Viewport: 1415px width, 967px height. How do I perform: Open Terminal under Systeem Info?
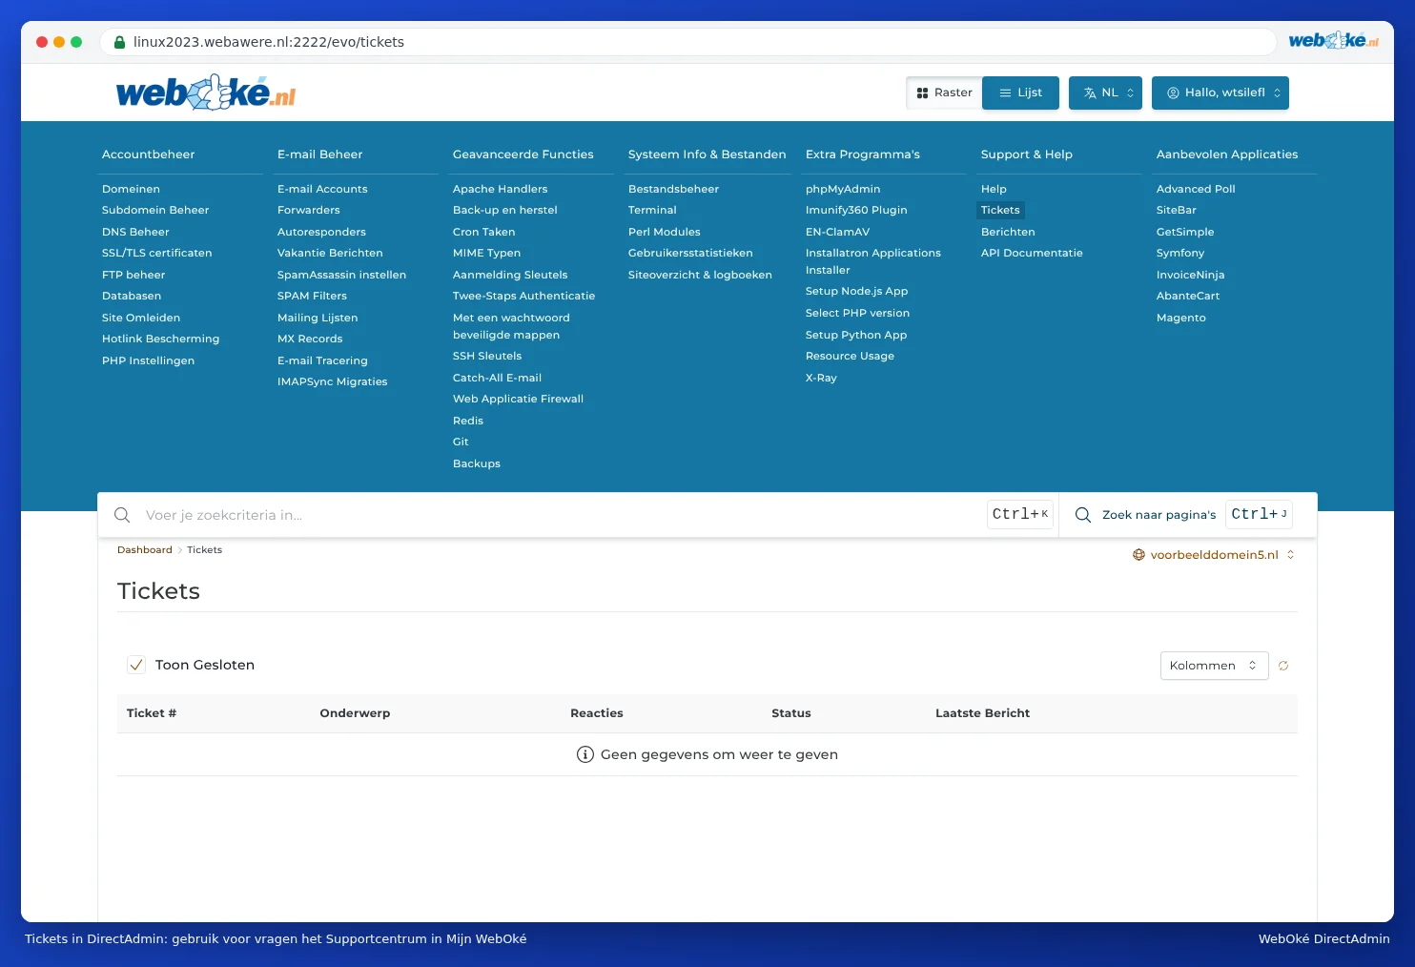(652, 210)
